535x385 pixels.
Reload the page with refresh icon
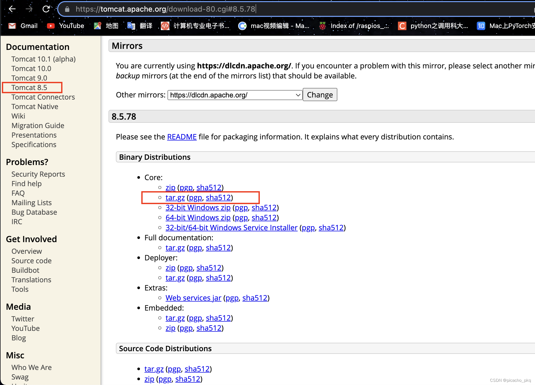46,9
